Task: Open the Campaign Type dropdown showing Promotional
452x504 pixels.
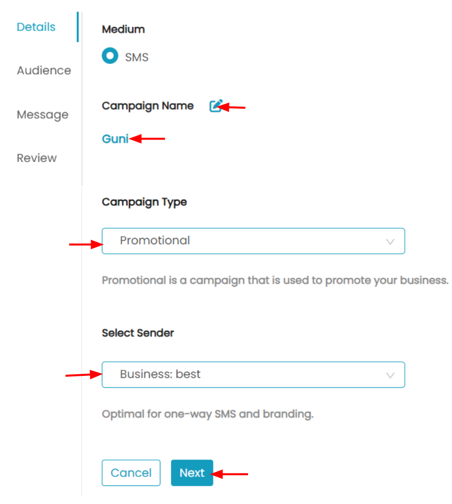Action: click(x=253, y=241)
